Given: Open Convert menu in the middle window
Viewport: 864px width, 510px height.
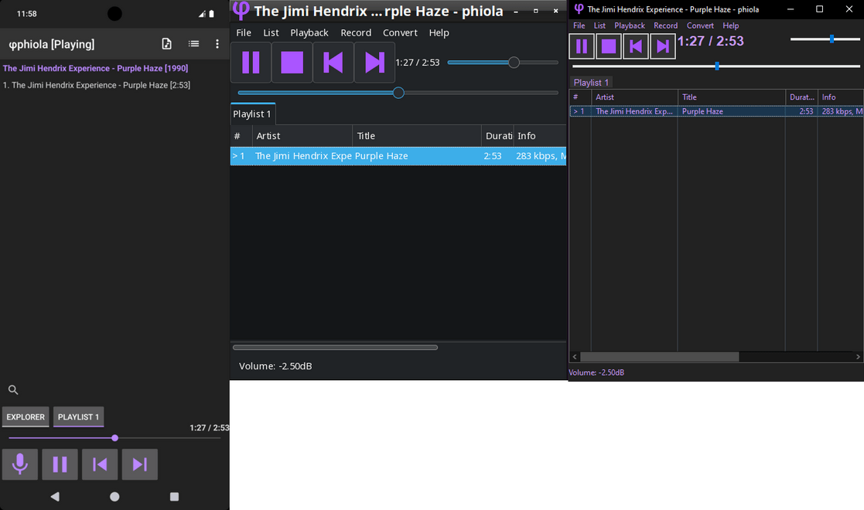Looking at the screenshot, I should [x=400, y=32].
